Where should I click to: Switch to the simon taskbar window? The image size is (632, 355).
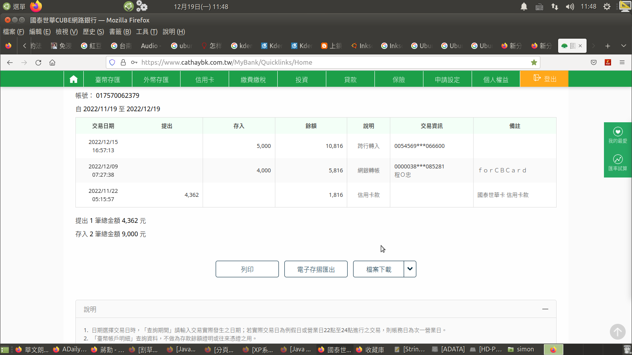click(521, 349)
